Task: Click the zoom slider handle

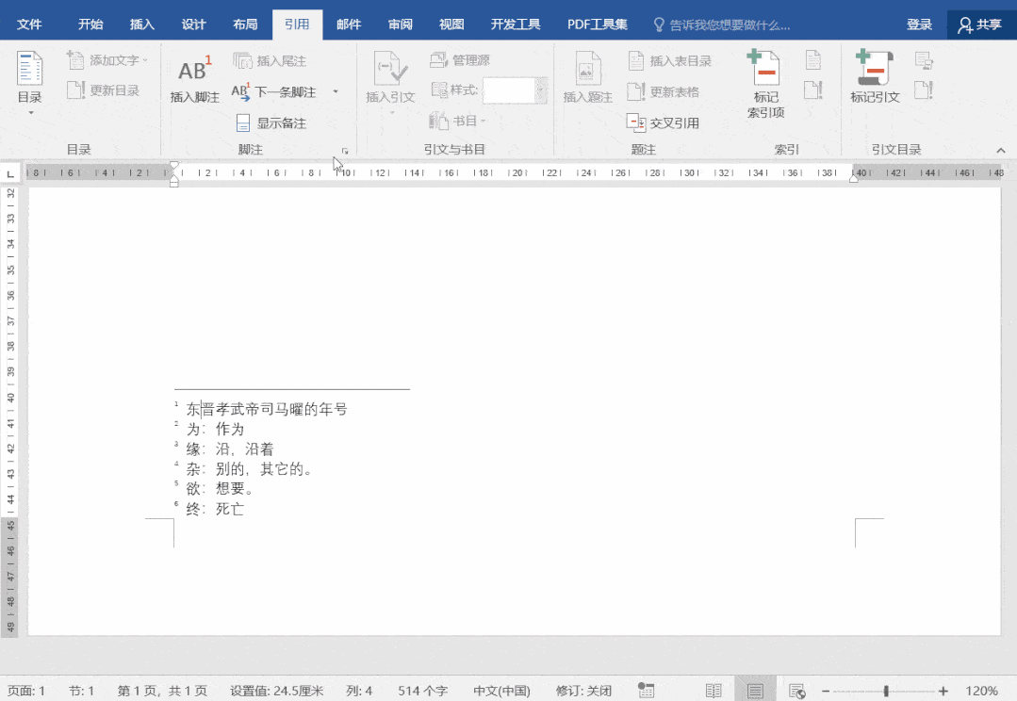Action: (886, 691)
